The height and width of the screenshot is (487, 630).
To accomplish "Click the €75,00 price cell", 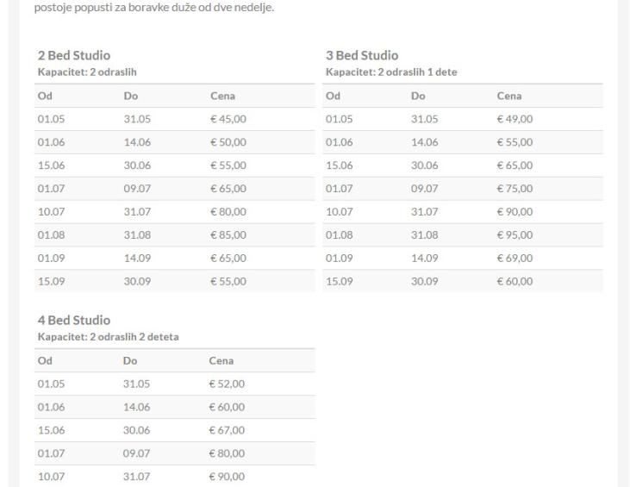I will pos(516,189).
